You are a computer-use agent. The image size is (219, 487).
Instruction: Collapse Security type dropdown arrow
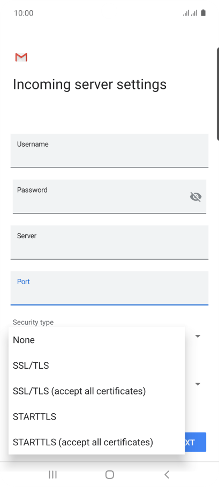[x=198, y=336]
